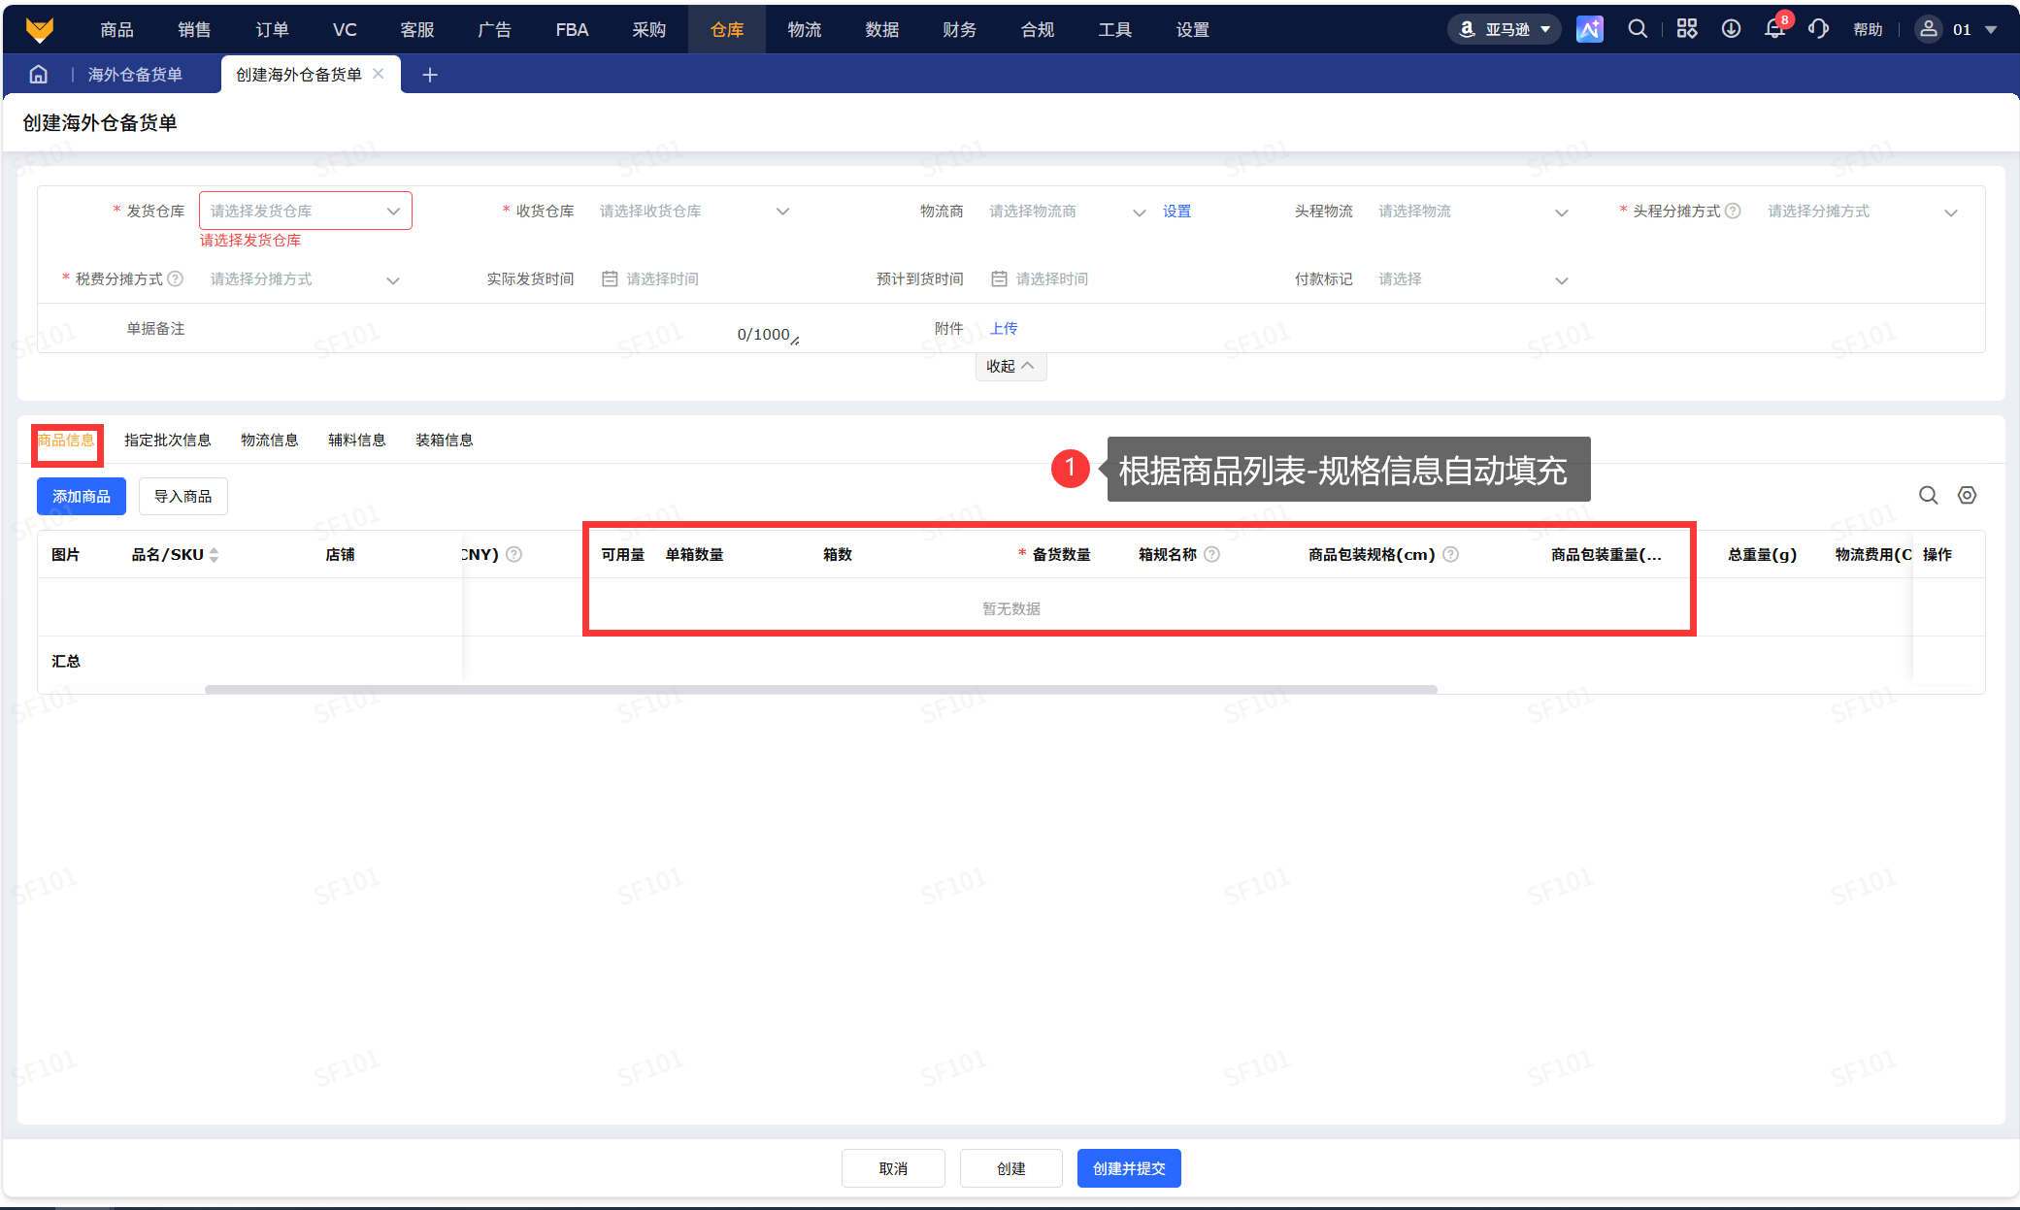The image size is (2020, 1210).
Task: Open the 税费分摊方式 dropdown
Action: (306, 278)
